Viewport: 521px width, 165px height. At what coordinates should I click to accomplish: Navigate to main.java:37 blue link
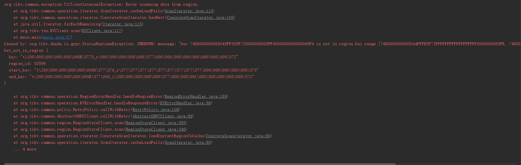(x=57, y=37)
